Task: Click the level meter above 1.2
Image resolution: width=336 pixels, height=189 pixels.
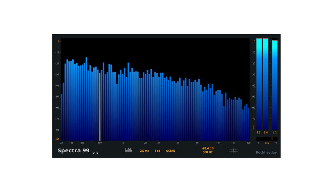Action: click(x=275, y=85)
